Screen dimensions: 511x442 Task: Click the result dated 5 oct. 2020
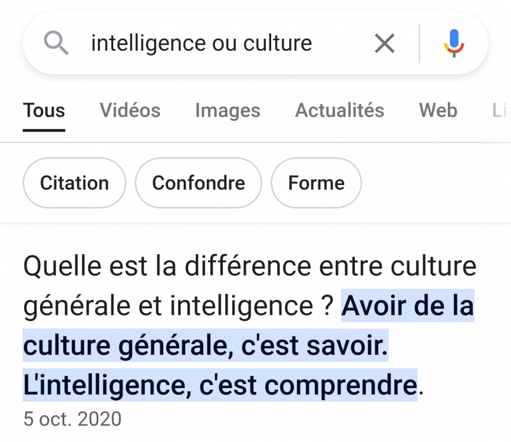72,418
